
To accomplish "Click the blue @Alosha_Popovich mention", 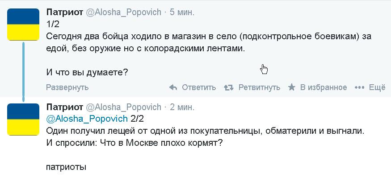I will pyautogui.click(x=87, y=119).
